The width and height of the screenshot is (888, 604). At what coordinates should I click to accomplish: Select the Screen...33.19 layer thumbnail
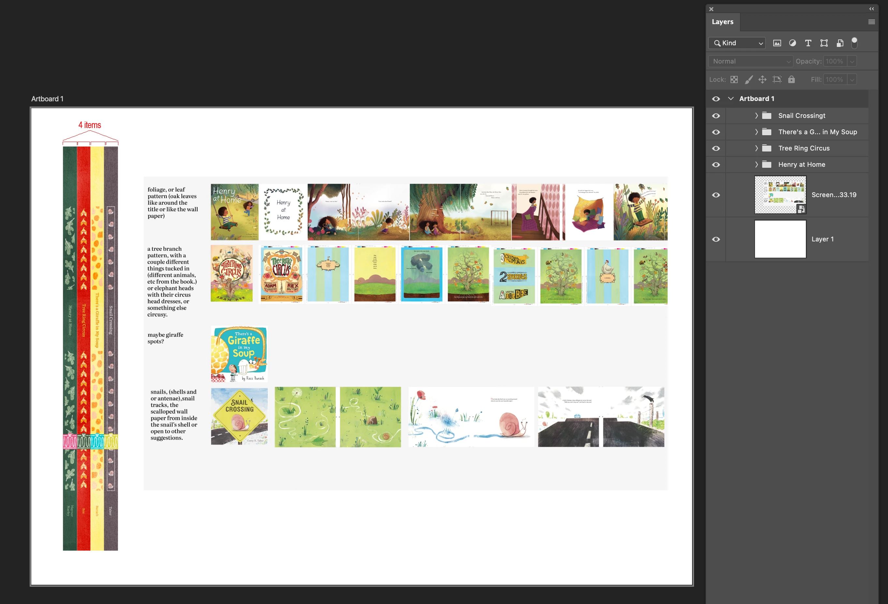point(780,195)
